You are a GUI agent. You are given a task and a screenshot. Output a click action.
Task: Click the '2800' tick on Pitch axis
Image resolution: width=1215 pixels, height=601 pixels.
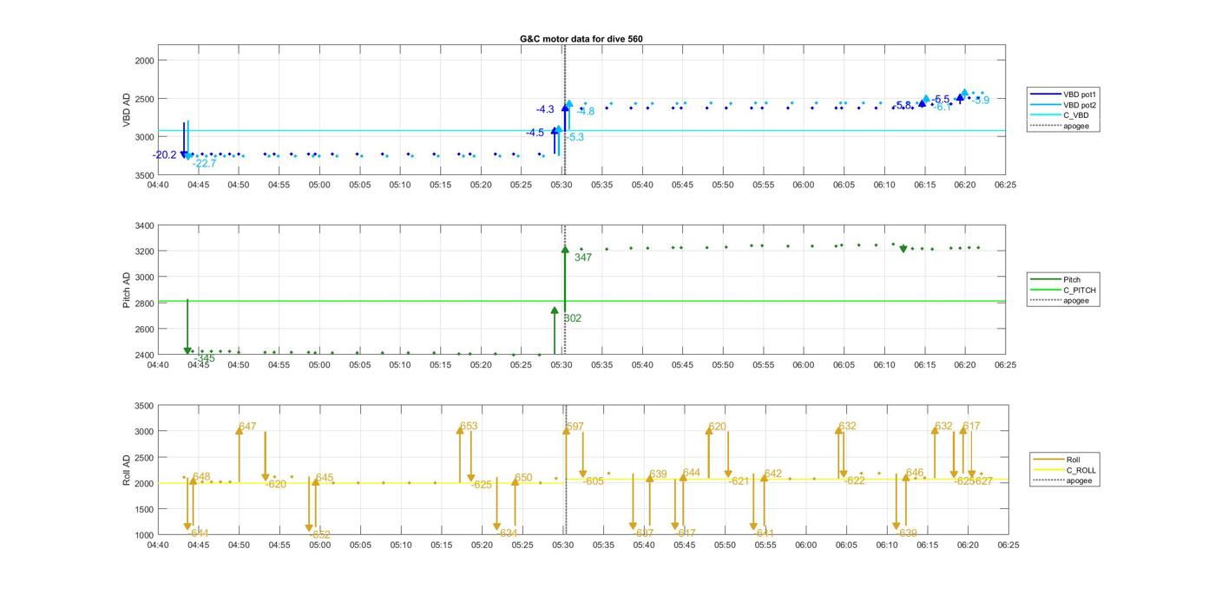pos(144,304)
